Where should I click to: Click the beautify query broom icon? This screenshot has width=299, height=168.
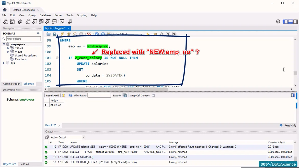pyautogui.click(x=155, y=34)
